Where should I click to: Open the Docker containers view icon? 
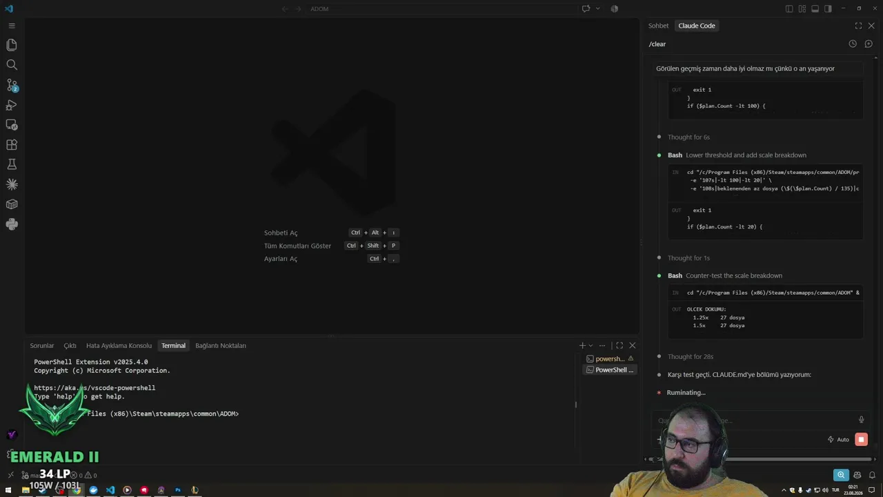pos(12,204)
